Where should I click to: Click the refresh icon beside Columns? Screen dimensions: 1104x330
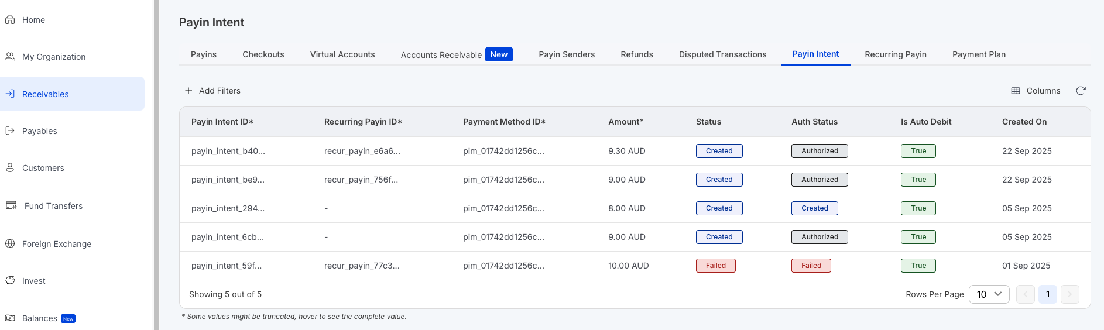point(1081,91)
